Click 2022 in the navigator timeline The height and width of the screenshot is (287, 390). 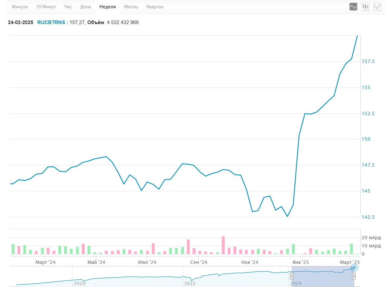[190, 283]
